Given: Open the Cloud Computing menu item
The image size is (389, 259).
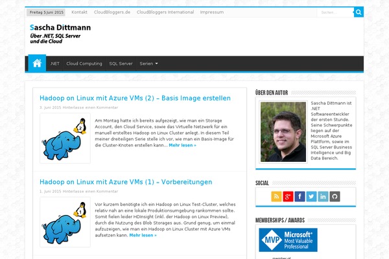Looking at the screenshot, I should tap(84, 63).
